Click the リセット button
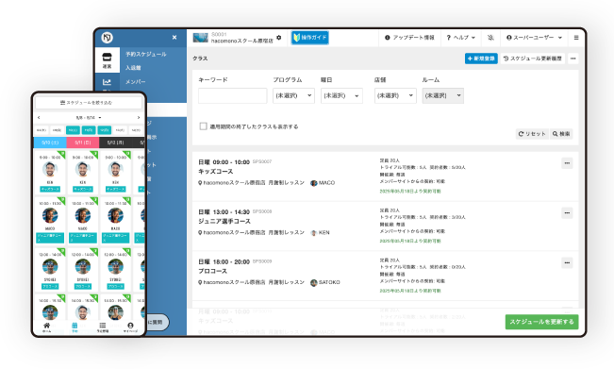Image resolution: width=614 pixels, height=369 pixels. tap(532, 134)
